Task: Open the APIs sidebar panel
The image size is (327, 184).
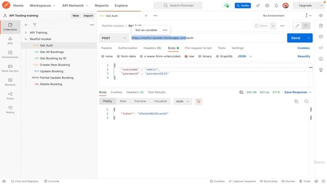Action: tap(10, 41)
